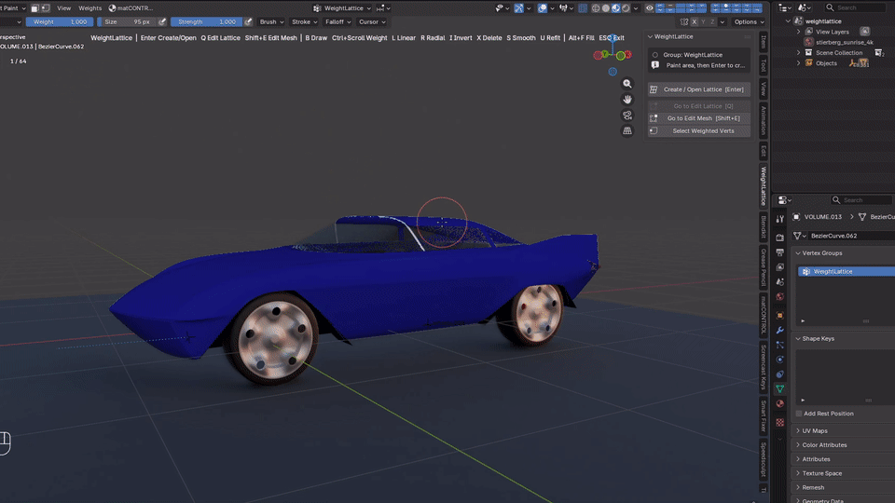895x503 pixels.
Task: Click the pan view hand icon
Action: (x=627, y=100)
